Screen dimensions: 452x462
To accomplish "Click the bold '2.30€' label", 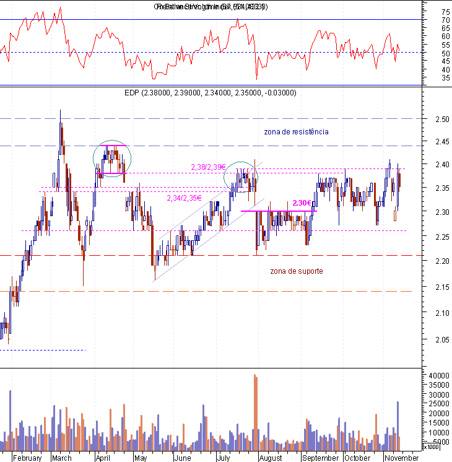I will click(302, 203).
